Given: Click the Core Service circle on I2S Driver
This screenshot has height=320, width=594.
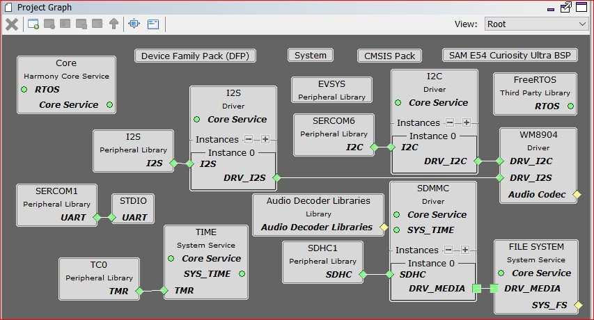Looking at the screenshot, I should [196, 120].
